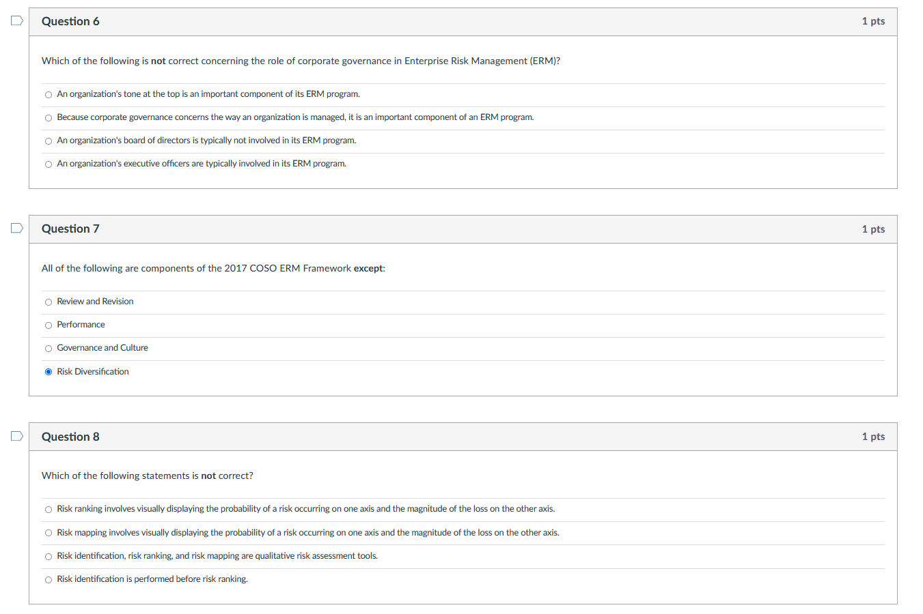Click the Question 6 header title
This screenshot has height=614, width=923.
(x=70, y=21)
